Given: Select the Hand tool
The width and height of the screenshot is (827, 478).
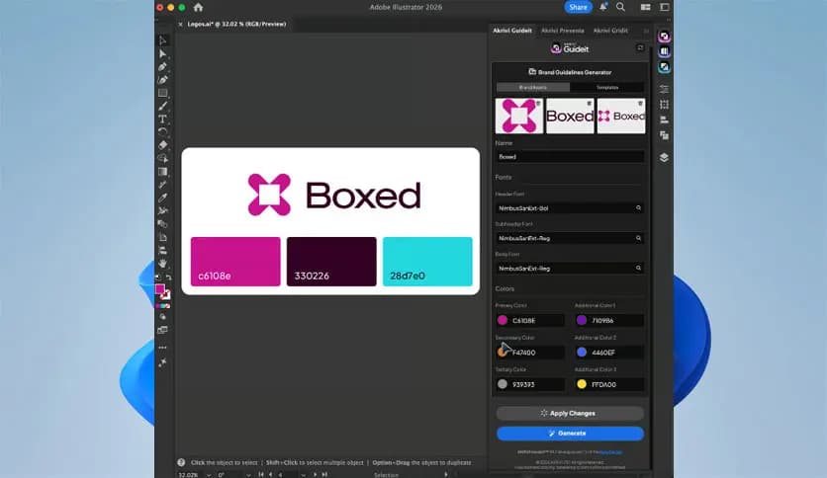Looking at the screenshot, I should click(162, 263).
